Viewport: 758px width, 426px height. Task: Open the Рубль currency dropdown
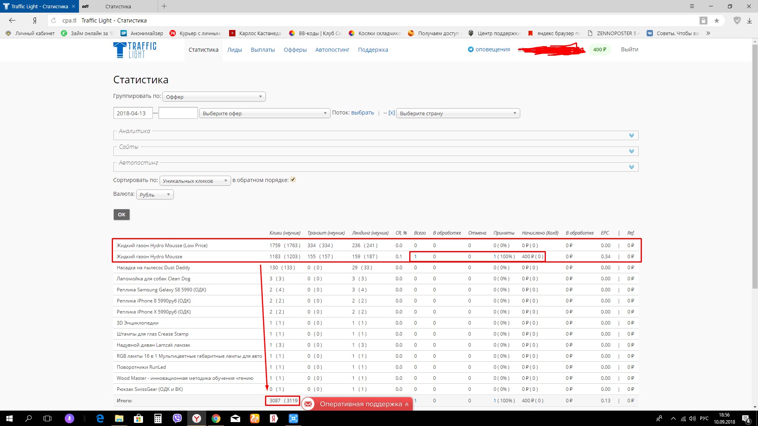pos(154,195)
